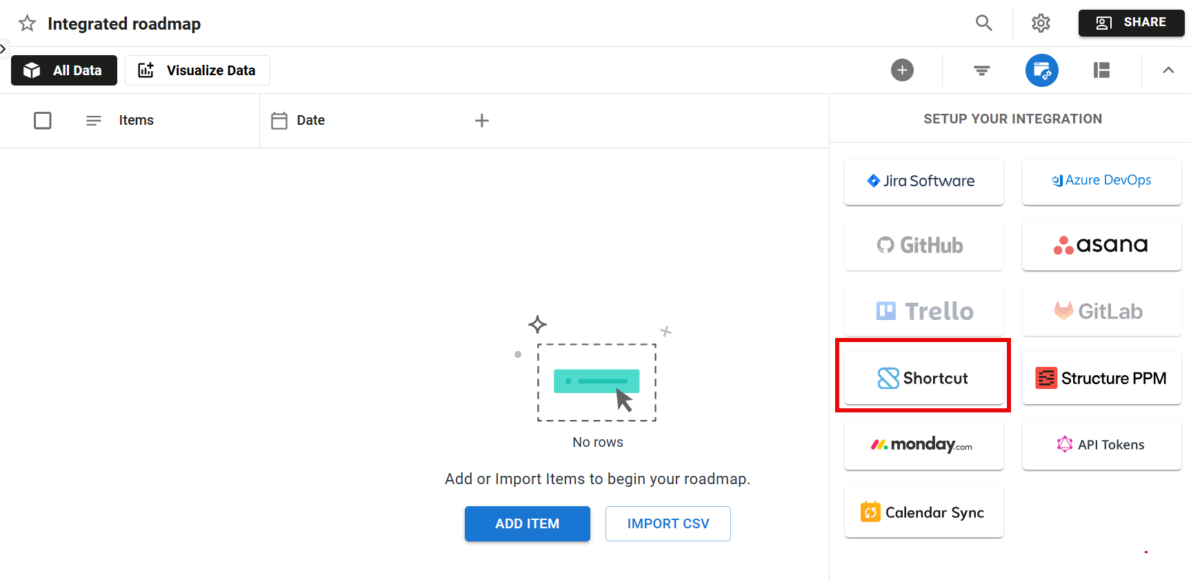Choose the Shortcut integration card
Screen dimensions: 1191x580
pos(923,378)
